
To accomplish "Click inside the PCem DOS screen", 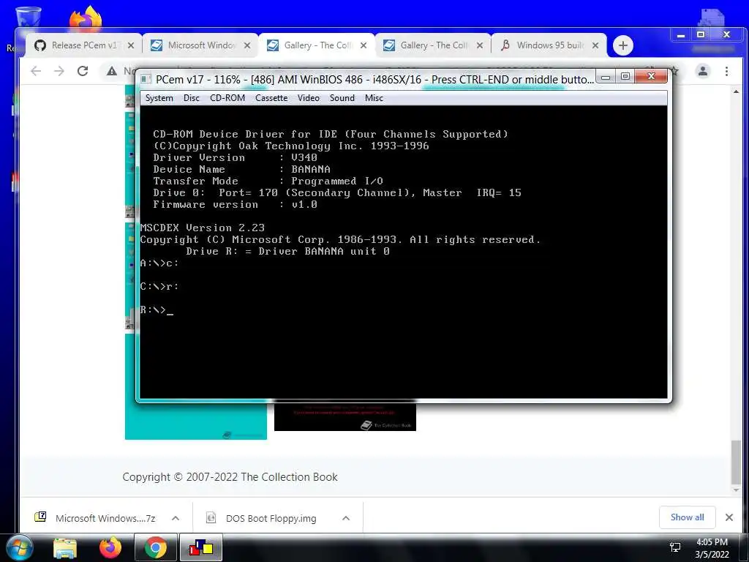I will click(404, 252).
